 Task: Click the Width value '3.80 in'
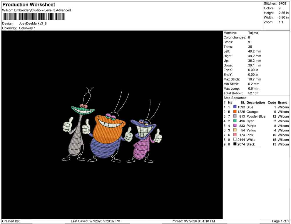click(x=283, y=17)
